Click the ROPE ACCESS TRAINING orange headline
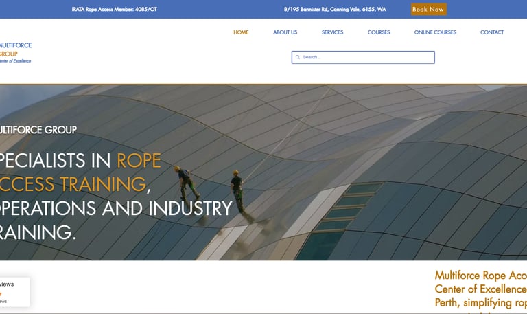 [x=81, y=172]
